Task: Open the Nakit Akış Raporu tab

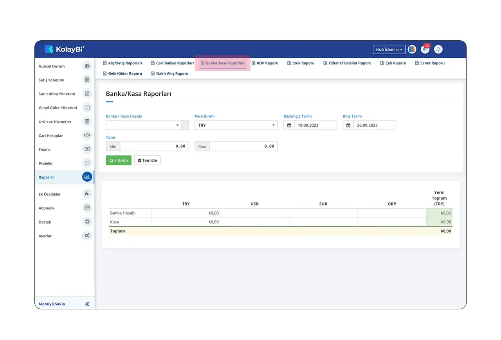Action: point(169,73)
